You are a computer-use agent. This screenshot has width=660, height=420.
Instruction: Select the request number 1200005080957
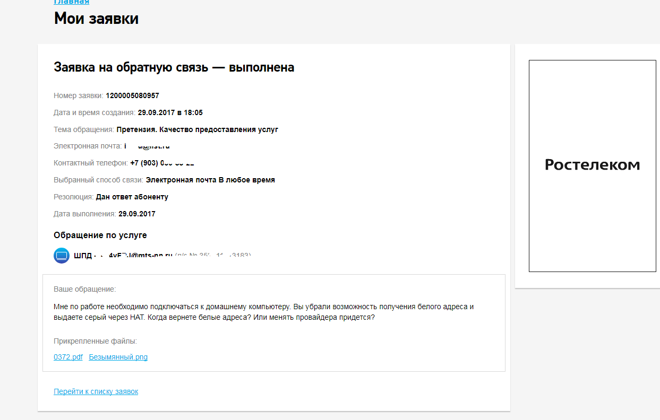[x=132, y=95]
